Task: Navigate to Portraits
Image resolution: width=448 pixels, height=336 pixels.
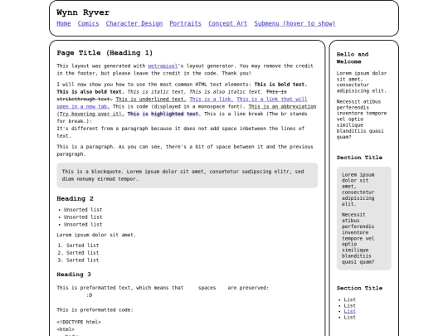Action: click(186, 23)
